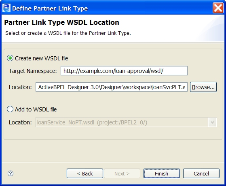Click the 'Partner Link Type WSDL Location' heading
The image size is (226, 186).
62,22
